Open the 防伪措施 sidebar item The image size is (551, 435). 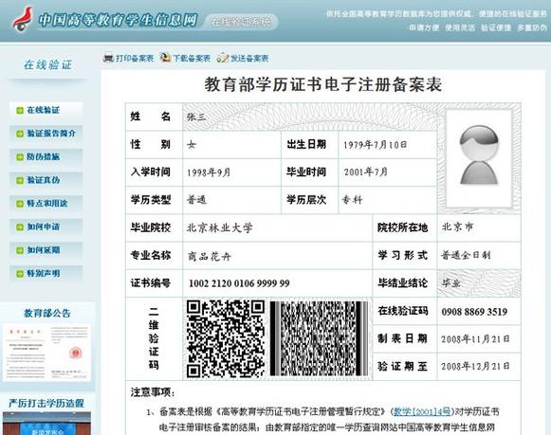point(46,156)
